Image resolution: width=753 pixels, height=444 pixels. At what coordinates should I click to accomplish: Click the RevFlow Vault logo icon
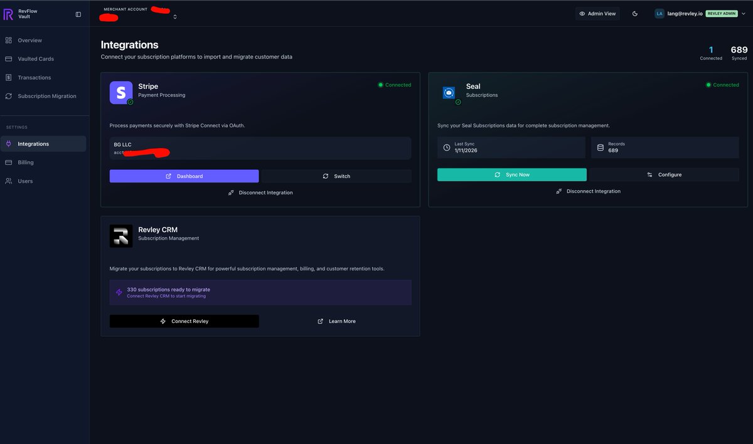pyautogui.click(x=8, y=14)
